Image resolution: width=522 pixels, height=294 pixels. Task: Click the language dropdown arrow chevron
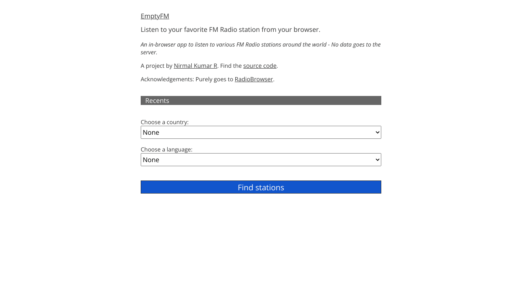[x=377, y=160]
